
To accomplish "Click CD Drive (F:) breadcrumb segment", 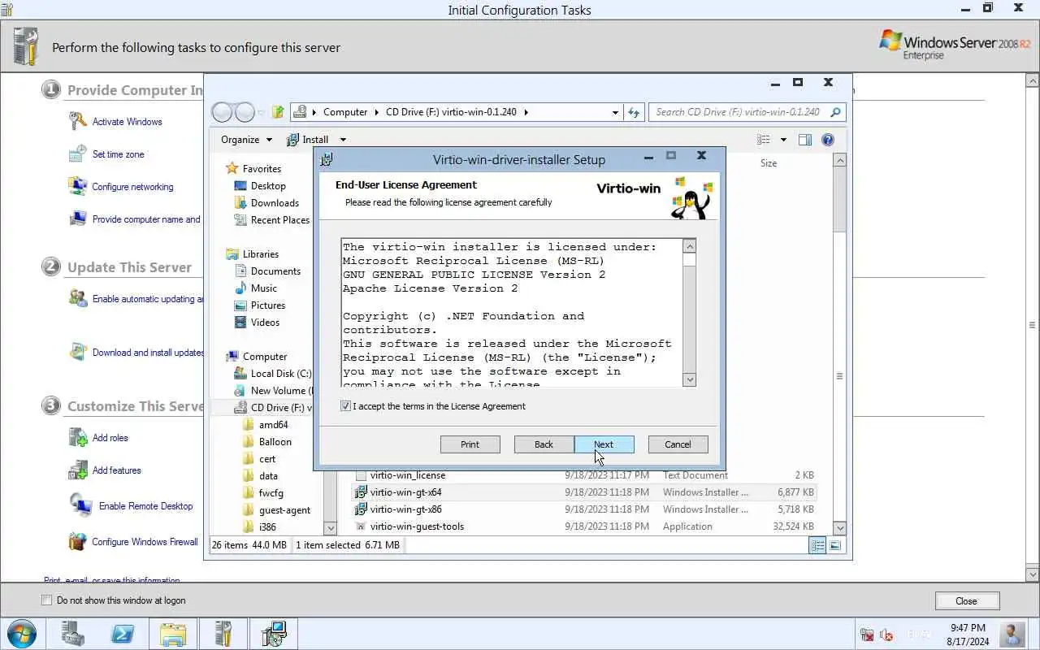I will point(451,112).
